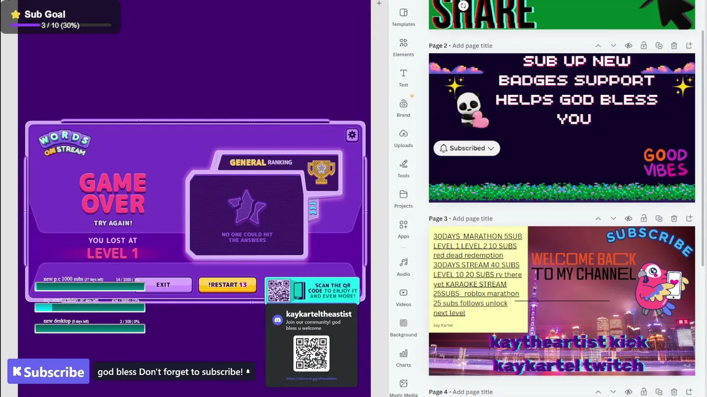Lock Page 2 using the padlock
The width and height of the screenshot is (707, 397).
(x=643, y=46)
